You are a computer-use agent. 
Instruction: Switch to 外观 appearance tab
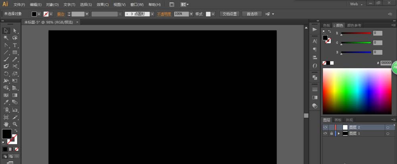point(349,120)
